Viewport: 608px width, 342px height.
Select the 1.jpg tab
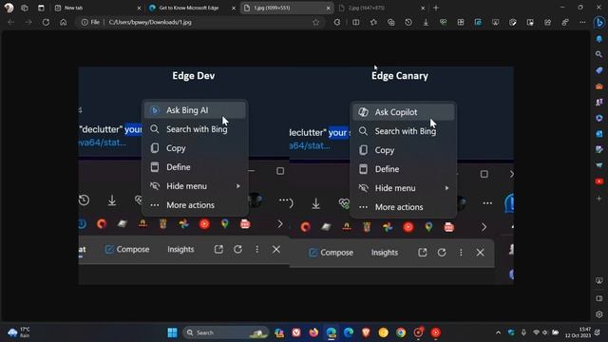[x=287, y=8]
